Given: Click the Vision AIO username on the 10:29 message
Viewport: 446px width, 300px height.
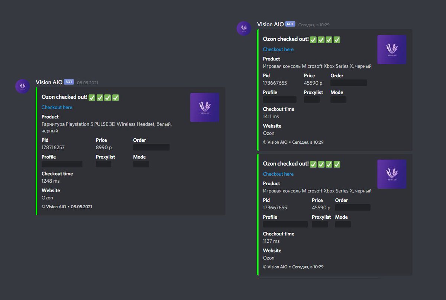Looking at the screenshot, I should tap(270, 24).
